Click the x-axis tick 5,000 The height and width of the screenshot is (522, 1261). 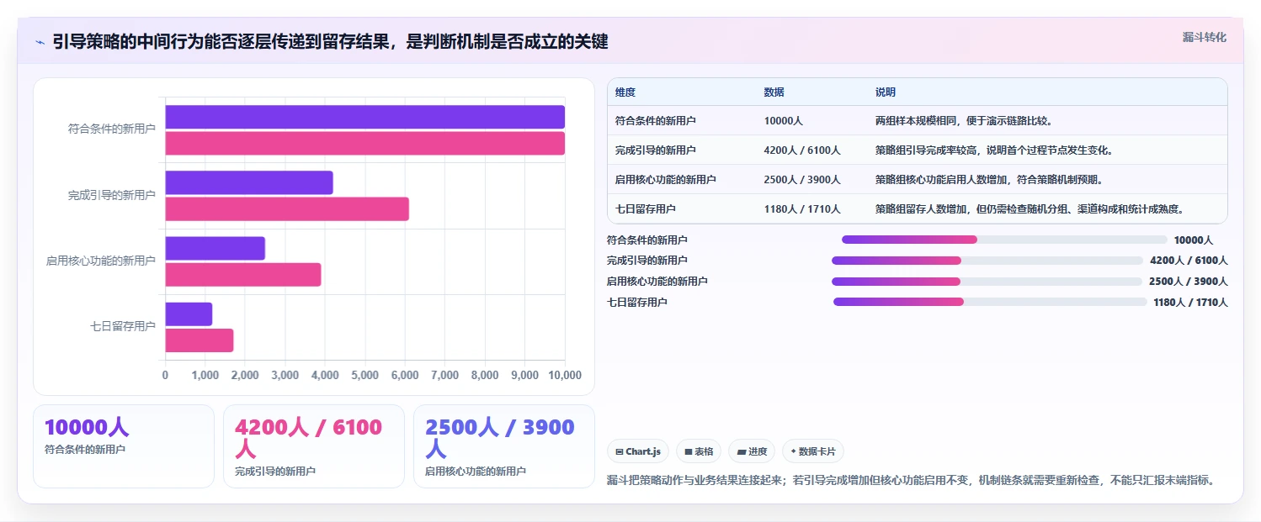pyautogui.click(x=365, y=375)
